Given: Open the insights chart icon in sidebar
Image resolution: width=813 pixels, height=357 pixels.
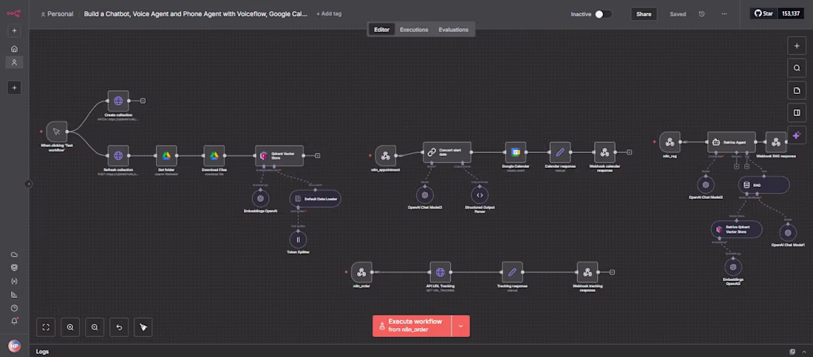Looking at the screenshot, I should [14, 295].
